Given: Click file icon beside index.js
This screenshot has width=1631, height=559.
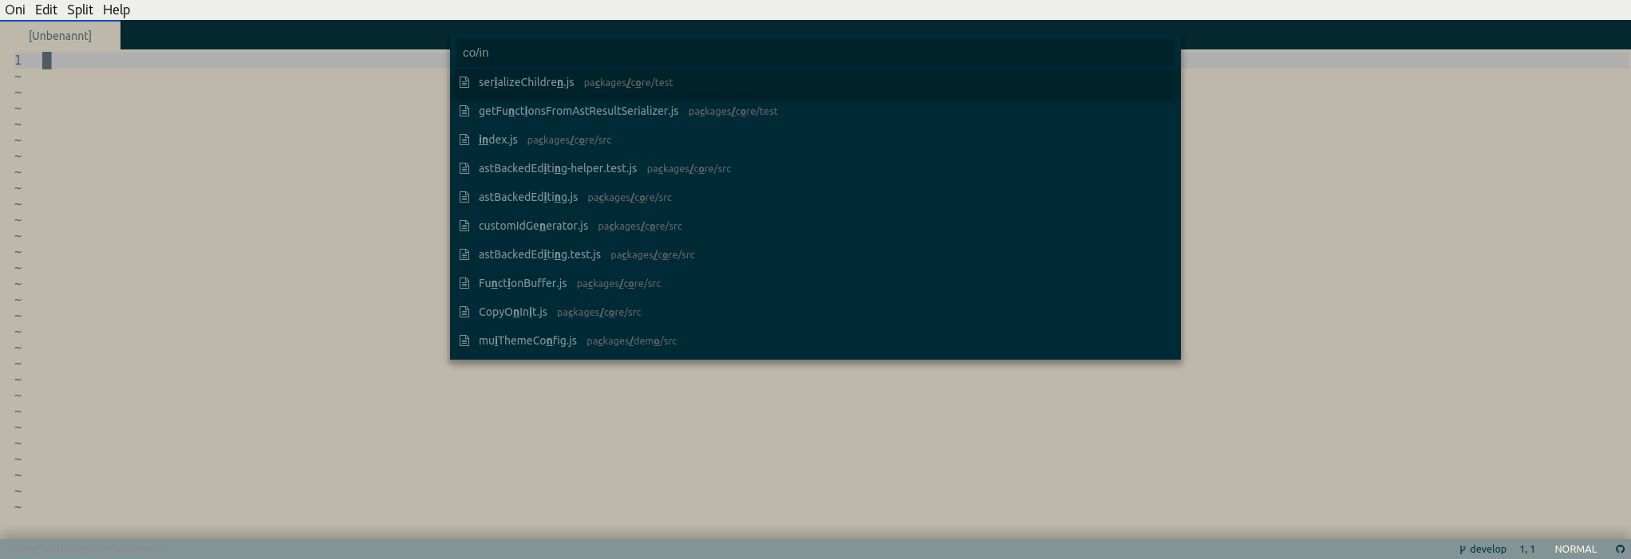Looking at the screenshot, I should [x=464, y=140].
